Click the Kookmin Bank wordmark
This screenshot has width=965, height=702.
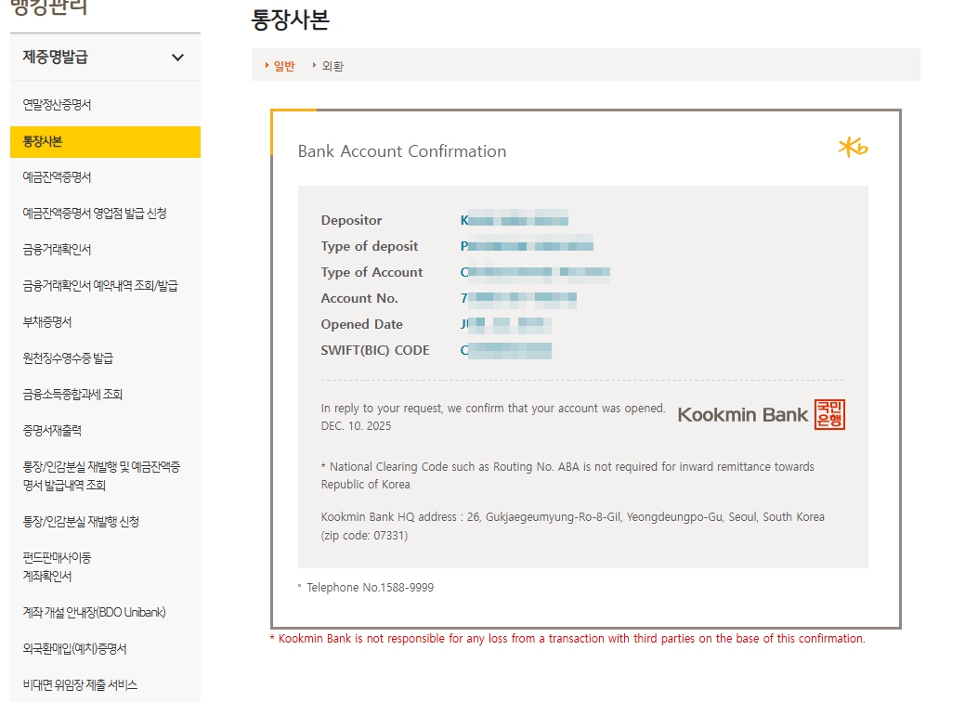point(743,415)
